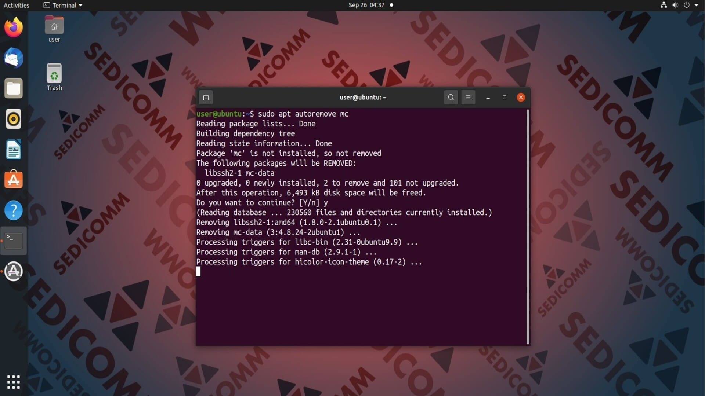Viewport: 705px width, 396px height.
Task: Open the Activities overview
Action: pos(17,5)
